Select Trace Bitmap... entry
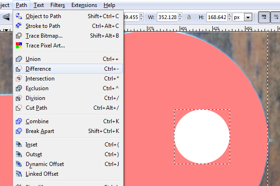The image size is (280, 186). pyautogui.click(x=68, y=36)
